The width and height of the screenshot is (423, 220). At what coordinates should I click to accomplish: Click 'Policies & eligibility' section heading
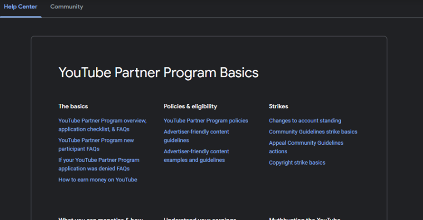(x=190, y=106)
